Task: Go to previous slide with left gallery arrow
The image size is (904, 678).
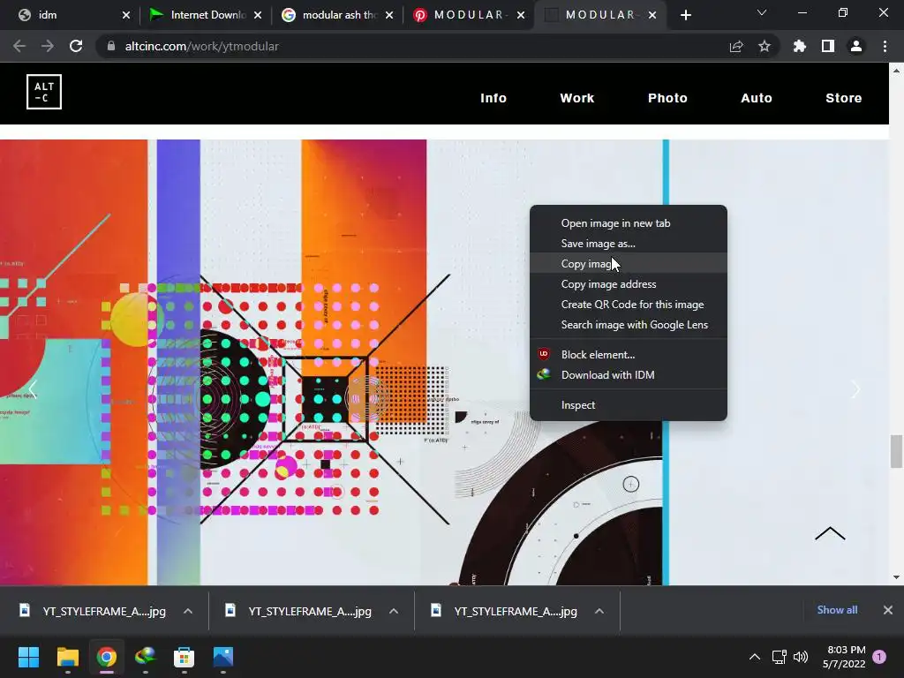Action: (x=33, y=389)
